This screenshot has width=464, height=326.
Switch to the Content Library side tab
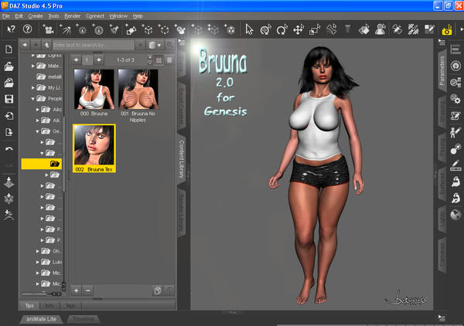[x=182, y=159]
